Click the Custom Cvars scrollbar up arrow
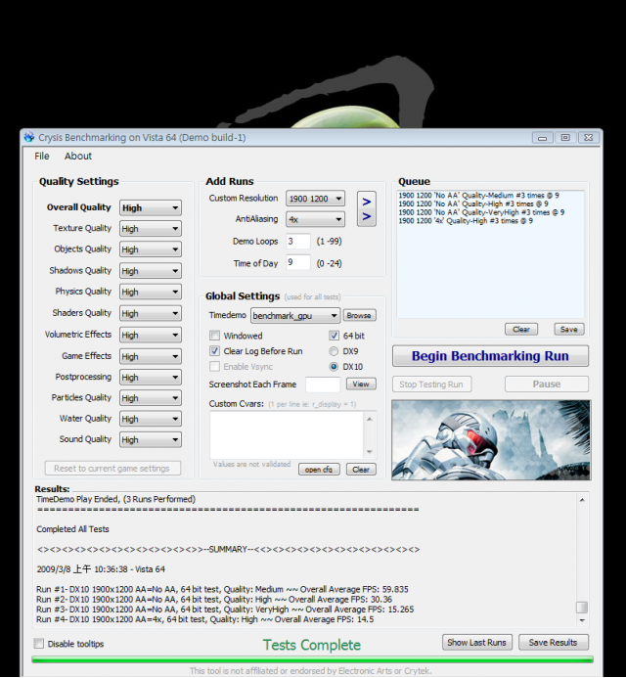This screenshot has width=626, height=678. [370, 419]
